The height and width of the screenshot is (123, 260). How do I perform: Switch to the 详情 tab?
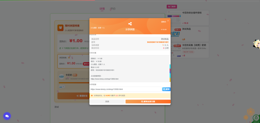(102, 9)
